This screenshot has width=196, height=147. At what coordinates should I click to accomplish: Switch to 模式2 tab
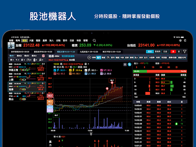click(x=19, y=56)
